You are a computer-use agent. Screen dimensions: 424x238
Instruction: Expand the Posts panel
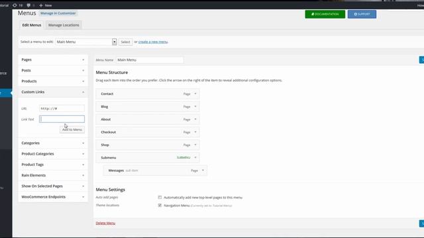[x=53, y=71]
